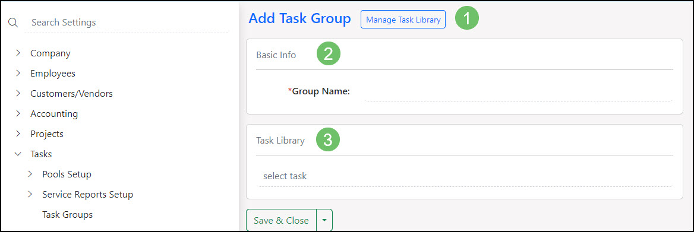694x232 pixels.
Task: Select Customers/Vendors in settings tree
Action: tap(71, 94)
